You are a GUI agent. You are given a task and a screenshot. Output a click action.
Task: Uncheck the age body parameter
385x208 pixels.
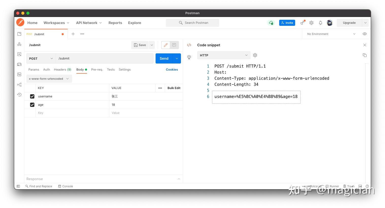(x=32, y=105)
